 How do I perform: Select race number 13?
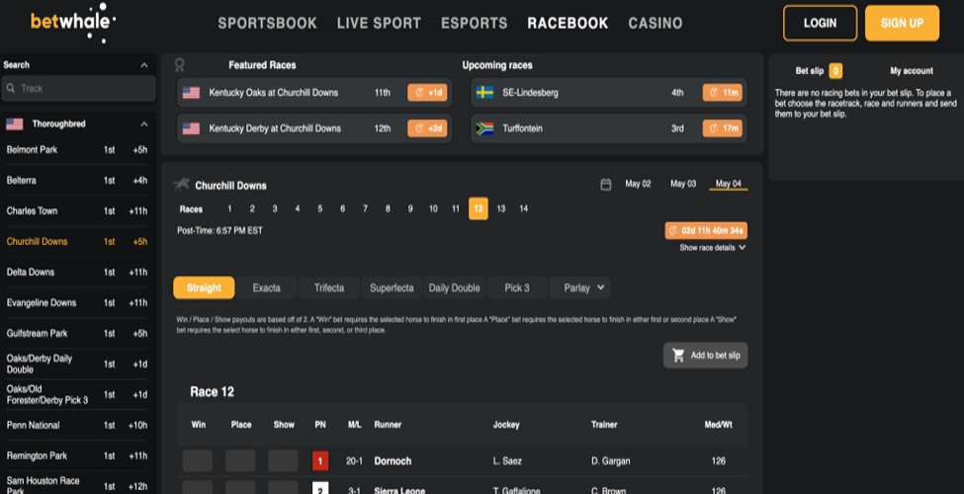(x=501, y=208)
